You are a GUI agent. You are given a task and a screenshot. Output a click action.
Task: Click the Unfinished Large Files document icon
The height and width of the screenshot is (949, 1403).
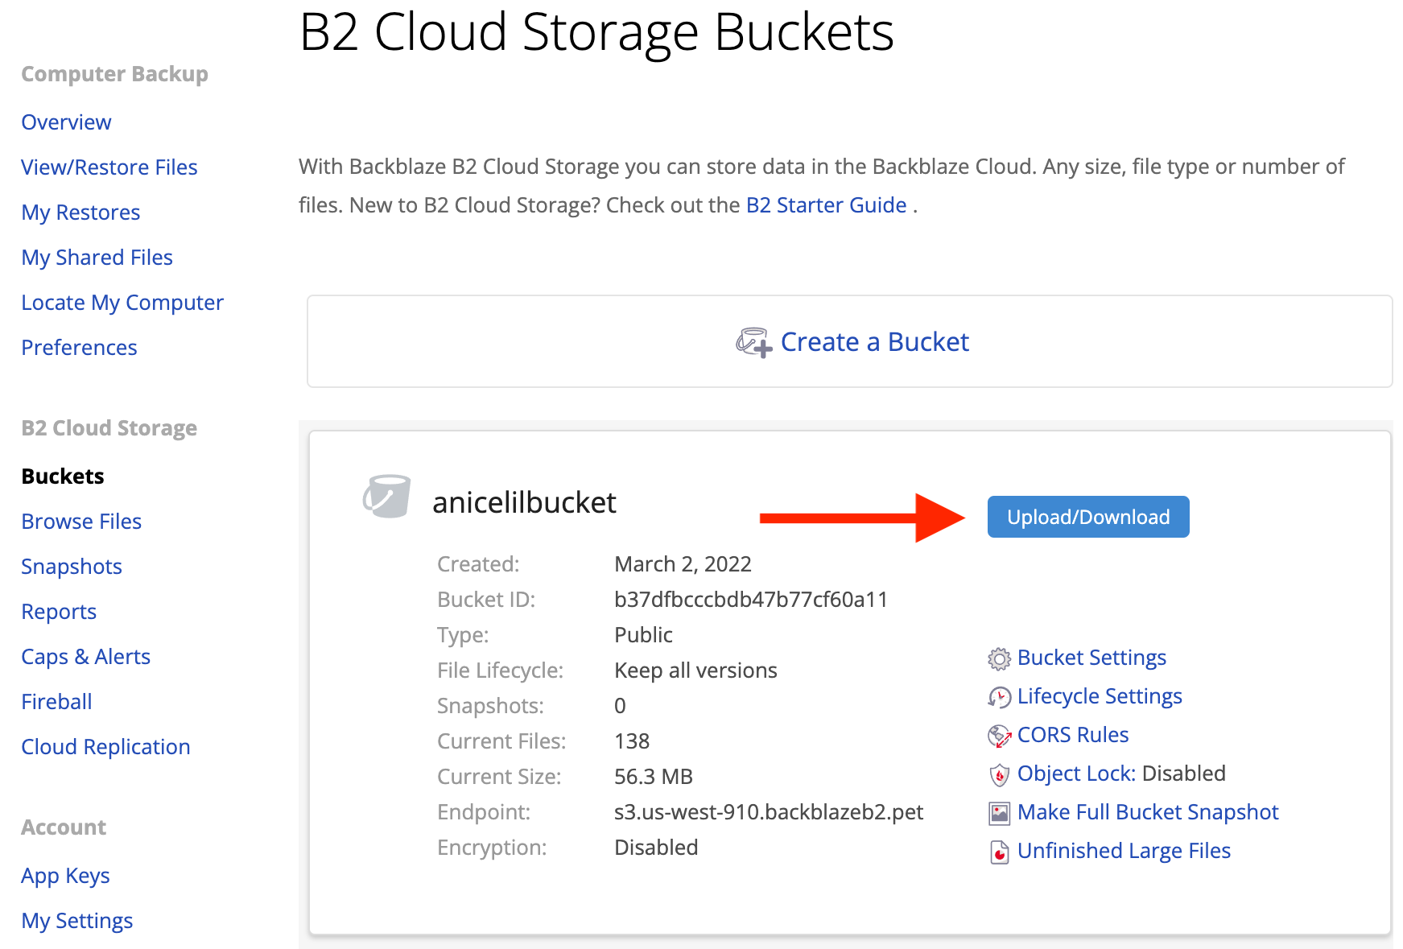tap(999, 852)
